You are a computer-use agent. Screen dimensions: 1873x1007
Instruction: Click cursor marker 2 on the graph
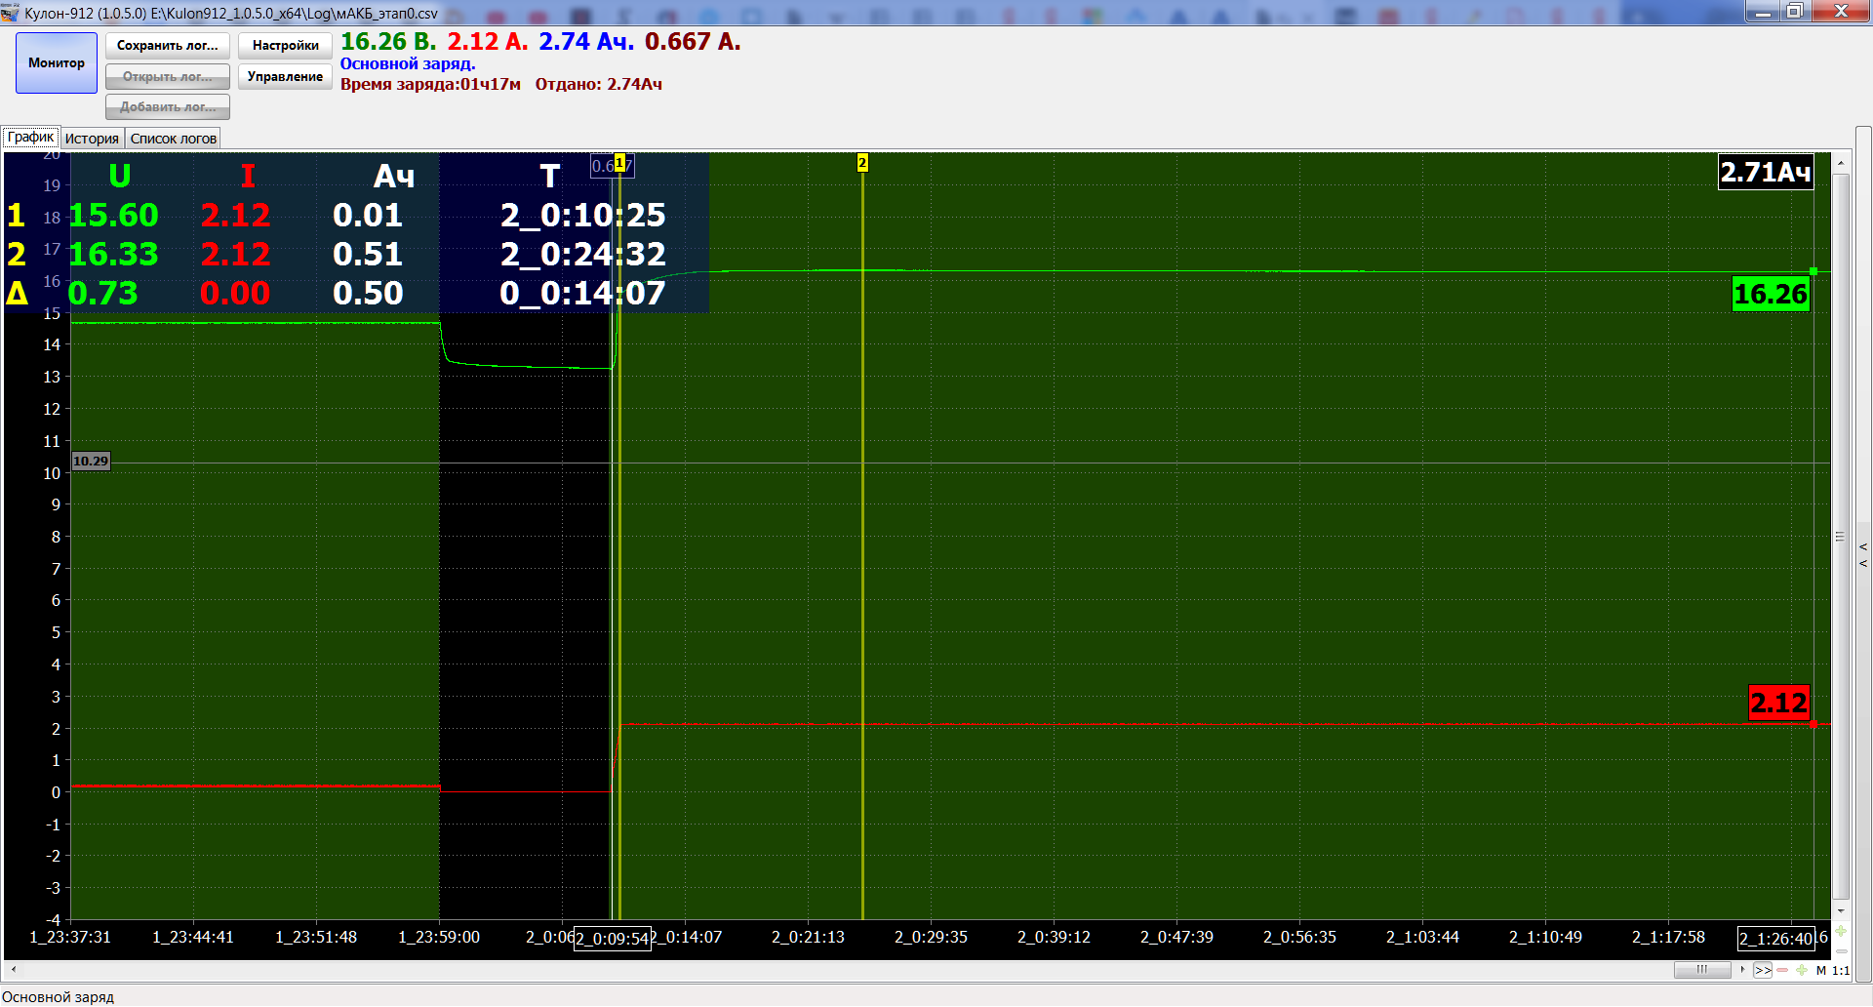click(x=862, y=163)
